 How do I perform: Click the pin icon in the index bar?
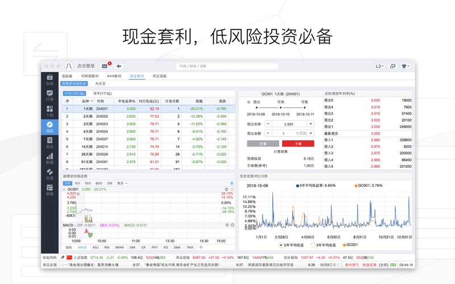coord(63,257)
